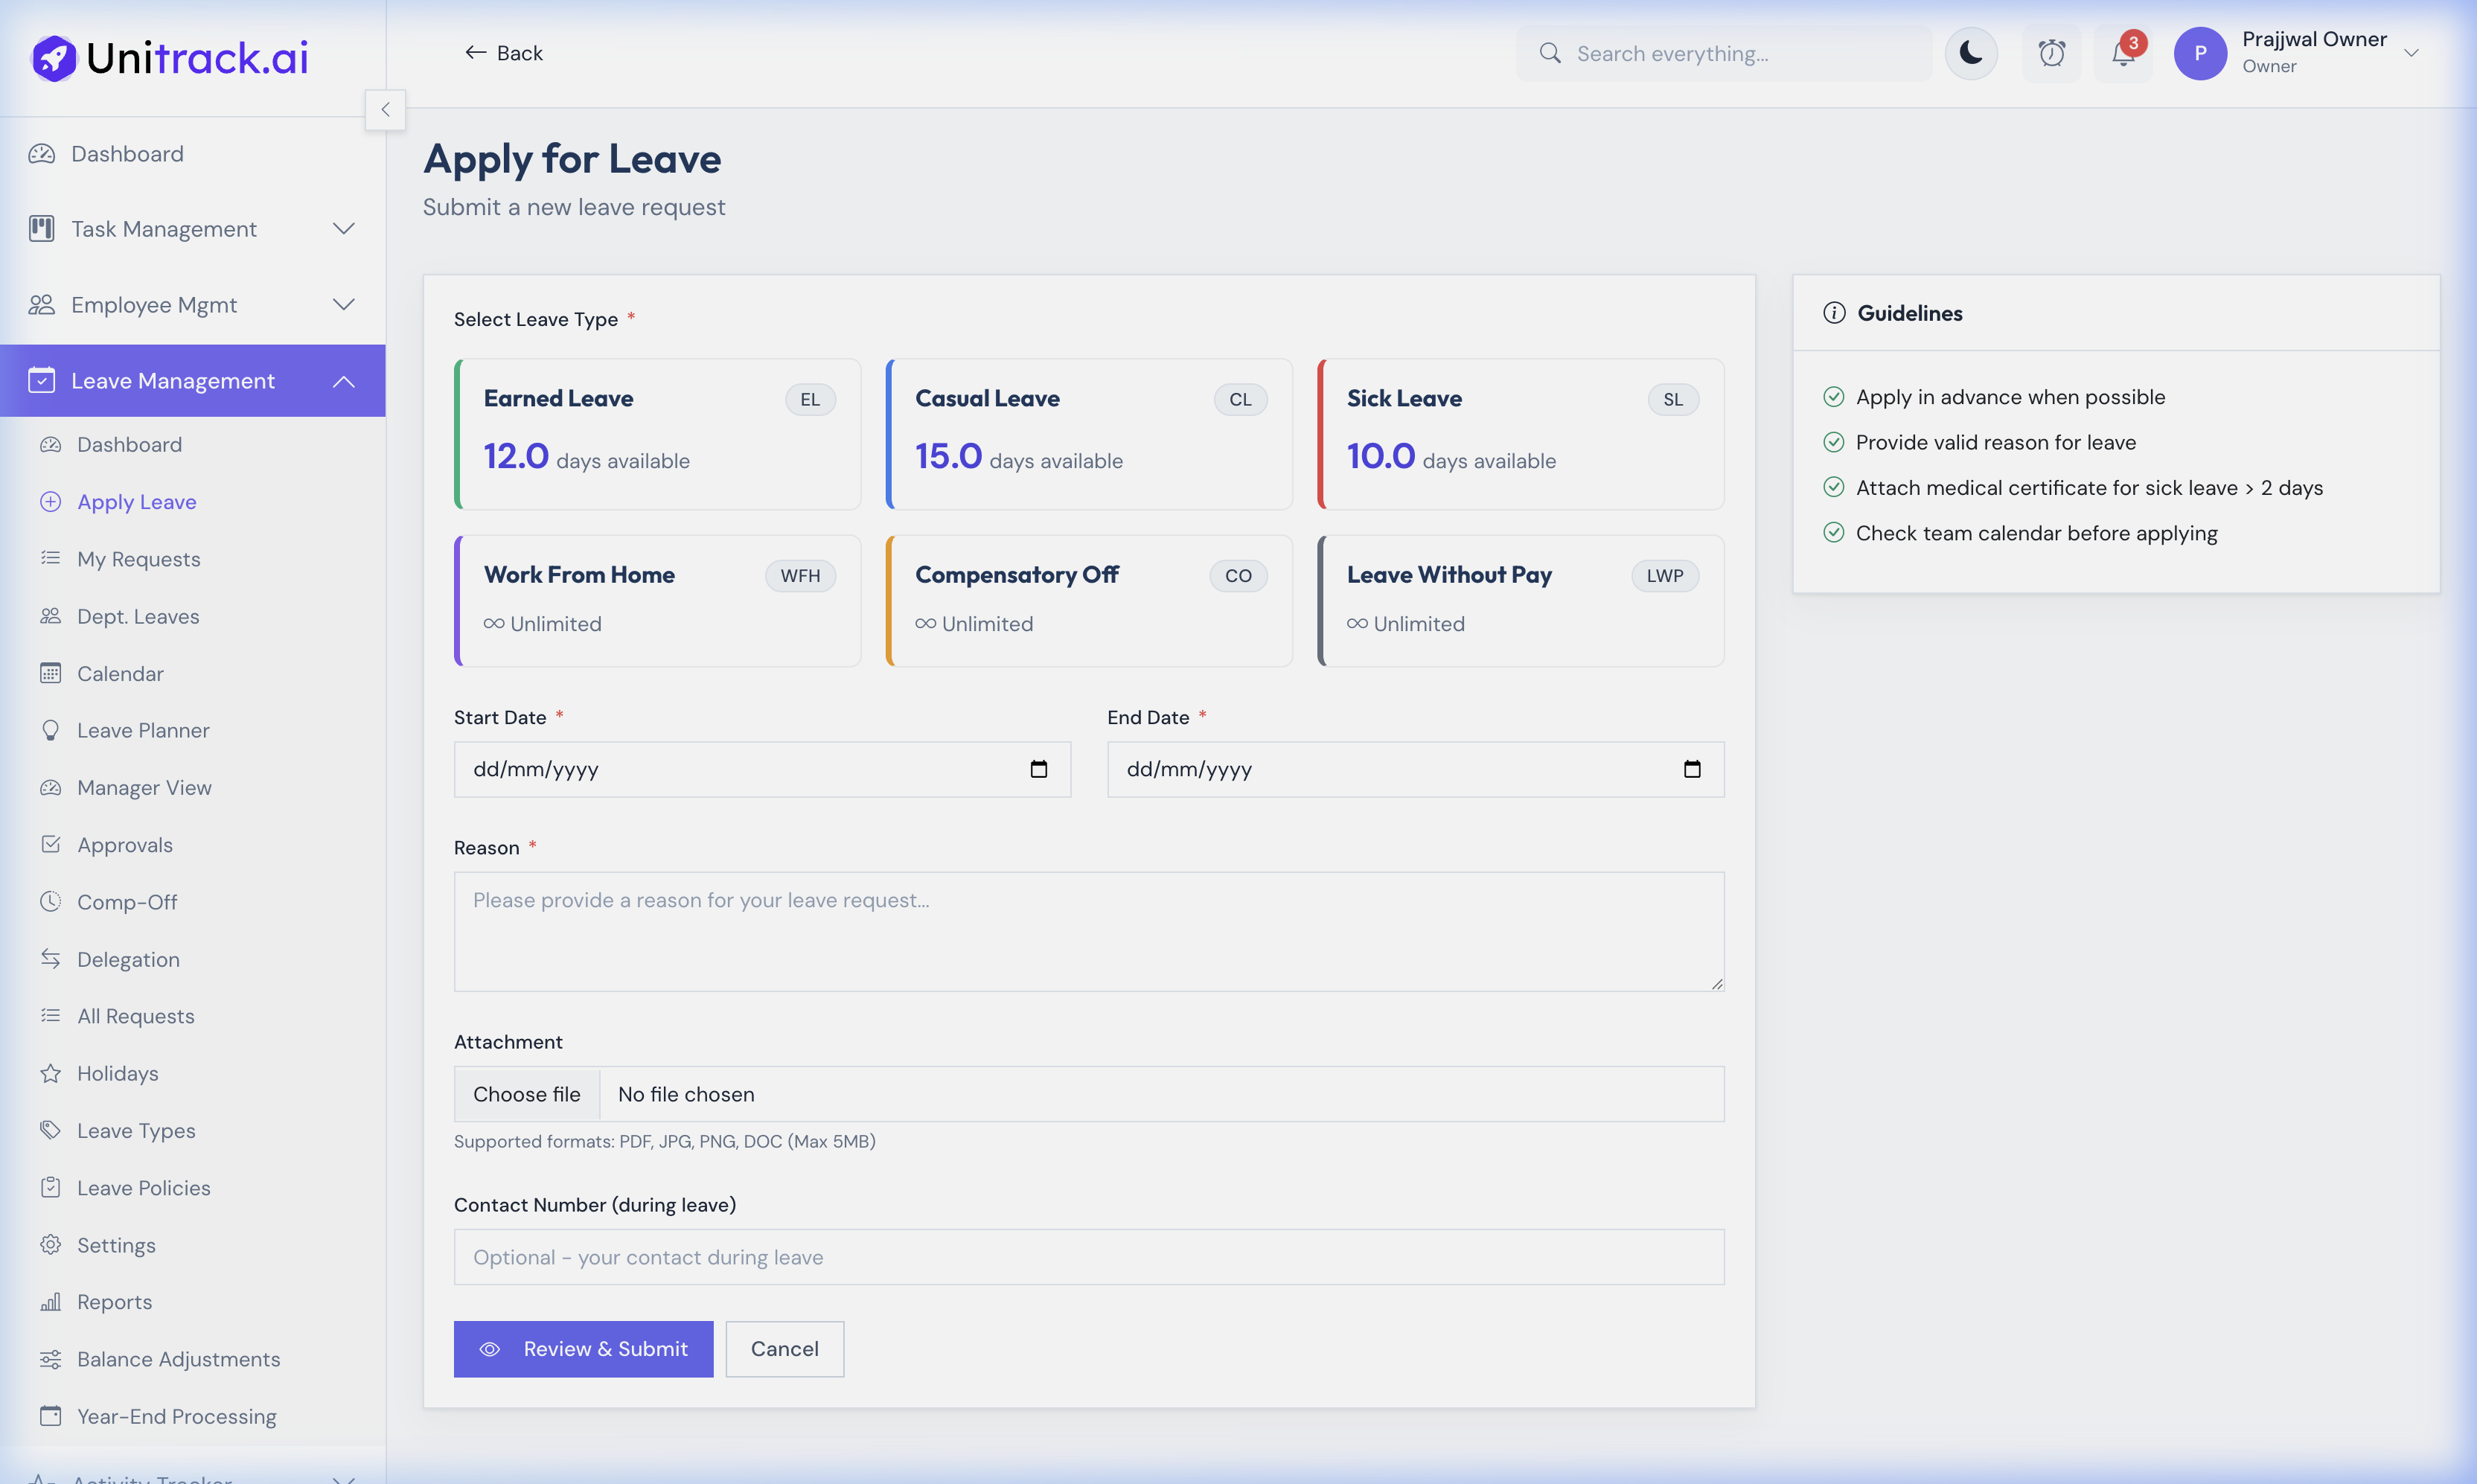Open the Reports chart icon

tap(52, 1301)
